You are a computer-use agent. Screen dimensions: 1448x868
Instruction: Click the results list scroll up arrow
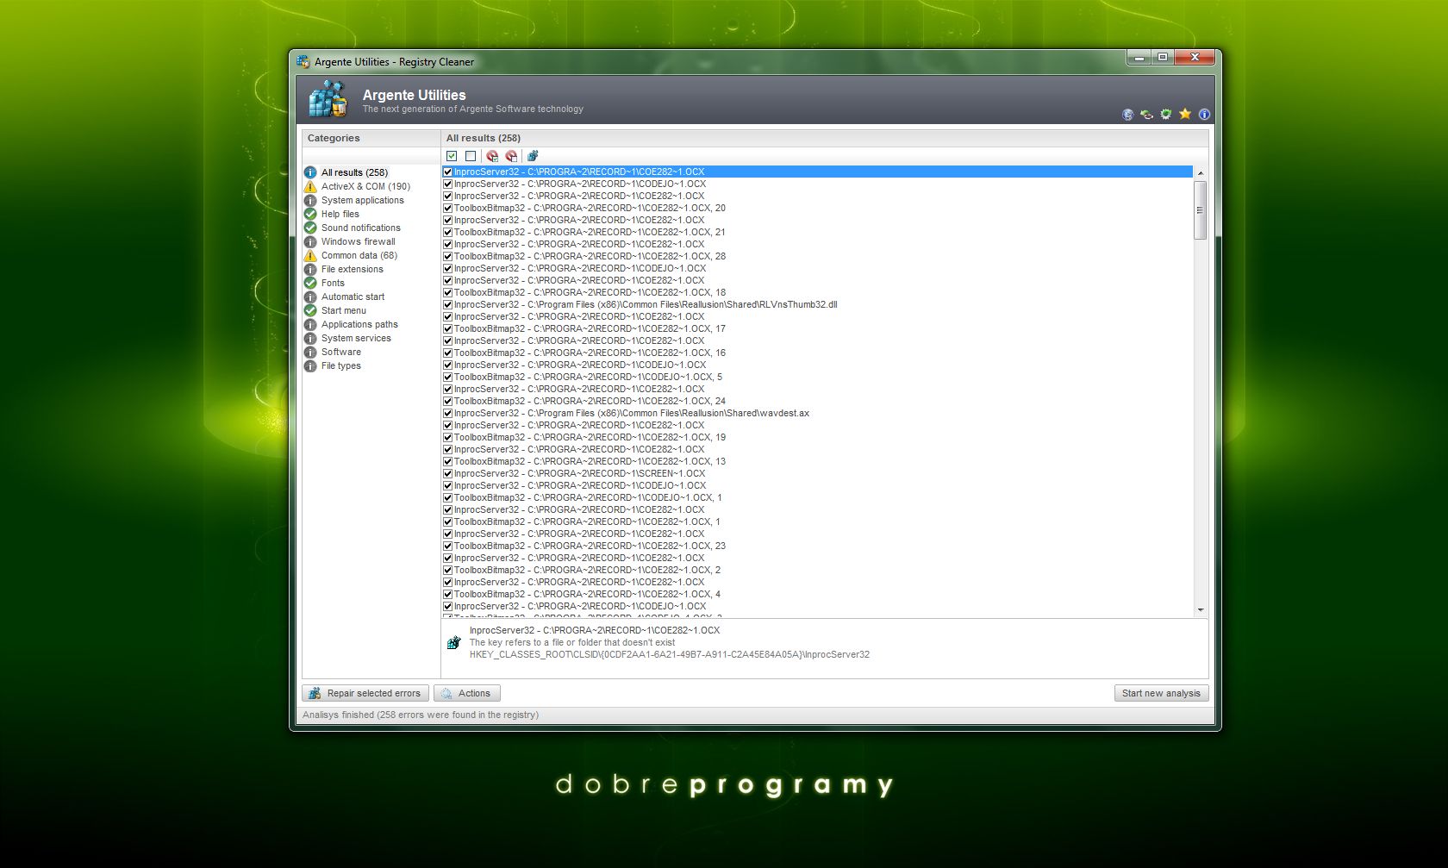[x=1200, y=173]
